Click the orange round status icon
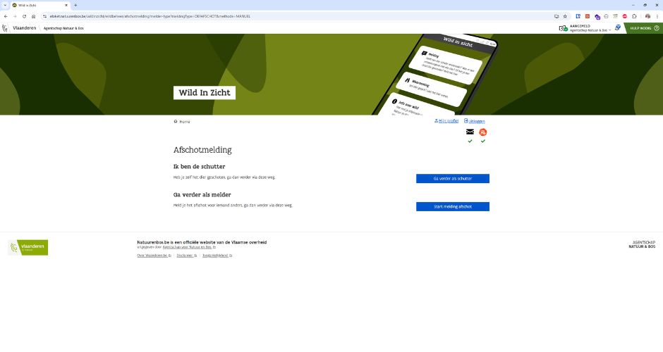Viewport: 663px width, 352px height. (x=483, y=132)
